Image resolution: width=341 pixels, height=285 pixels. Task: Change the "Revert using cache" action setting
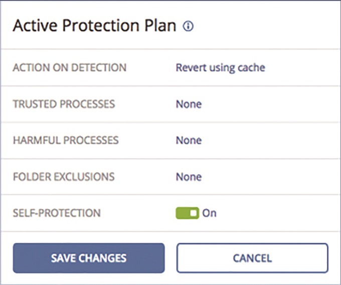click(220, 68)
